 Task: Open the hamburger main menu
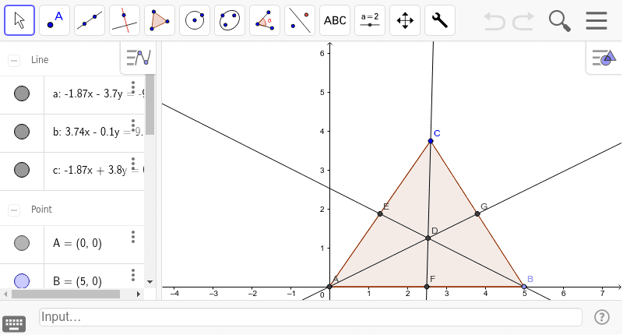(597, 21)
